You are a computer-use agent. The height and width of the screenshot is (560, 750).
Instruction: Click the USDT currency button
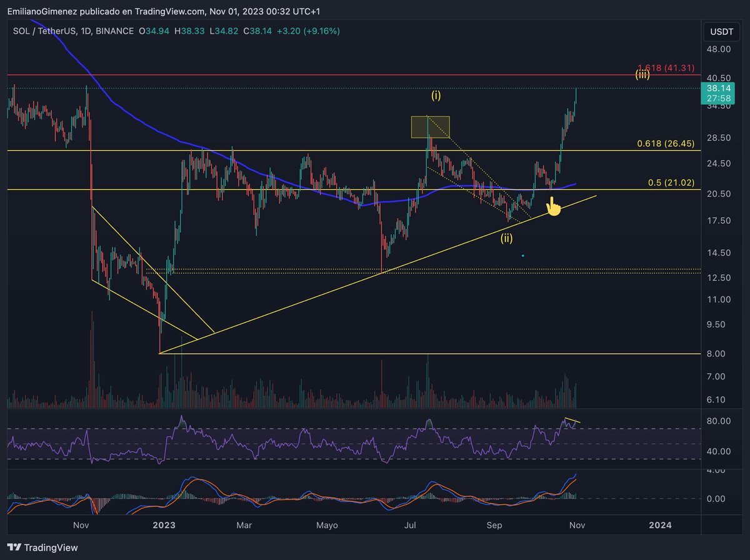coord(721,31)
